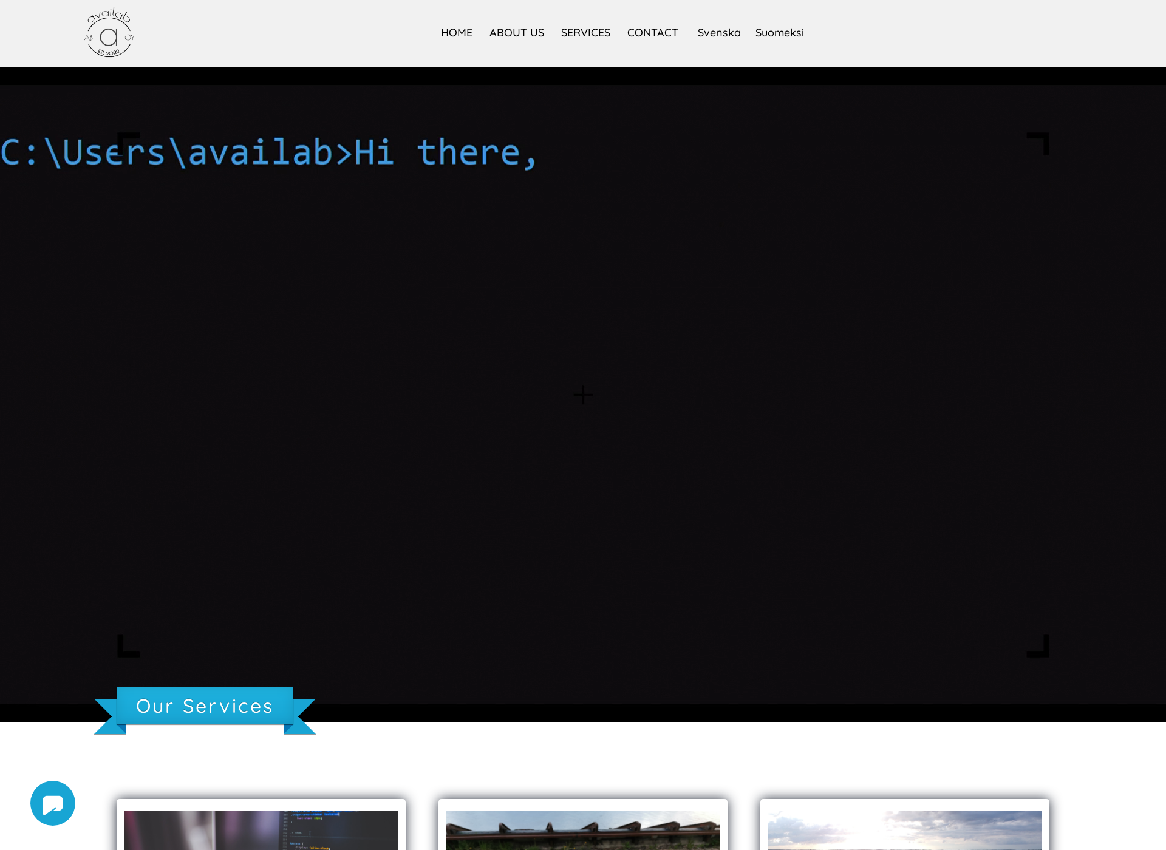
Task: Click the chat/messaging bubble icon
Action: point(52,803)
